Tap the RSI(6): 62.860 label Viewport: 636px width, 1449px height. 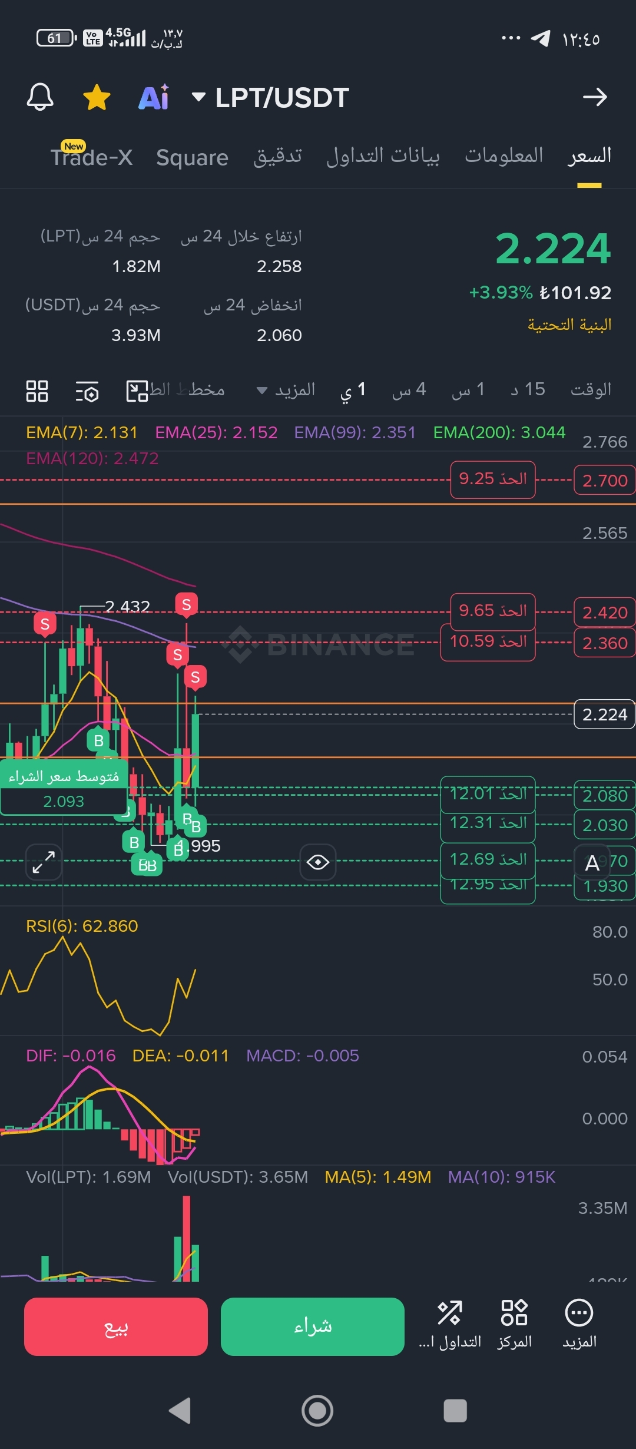pyautogui.click(x=82, y=926)
